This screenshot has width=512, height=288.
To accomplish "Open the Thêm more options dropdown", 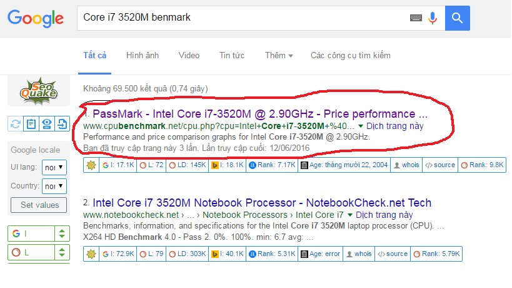I will 279,55.
